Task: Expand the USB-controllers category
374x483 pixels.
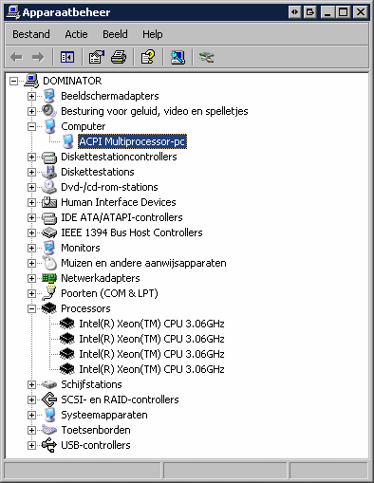Action: (x=31, y=445)
